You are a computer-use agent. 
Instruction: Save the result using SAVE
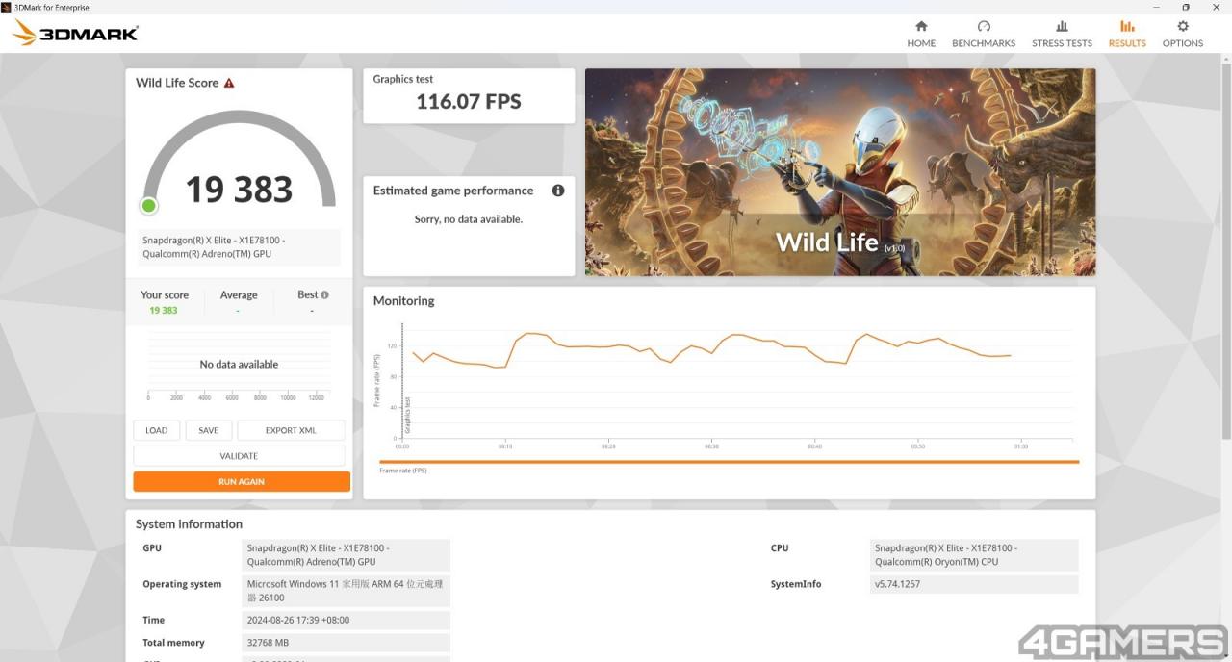pyautogui.click(x=209, y=430)
